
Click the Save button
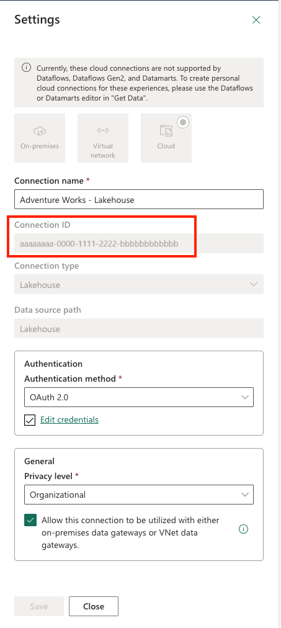(39, 606)
